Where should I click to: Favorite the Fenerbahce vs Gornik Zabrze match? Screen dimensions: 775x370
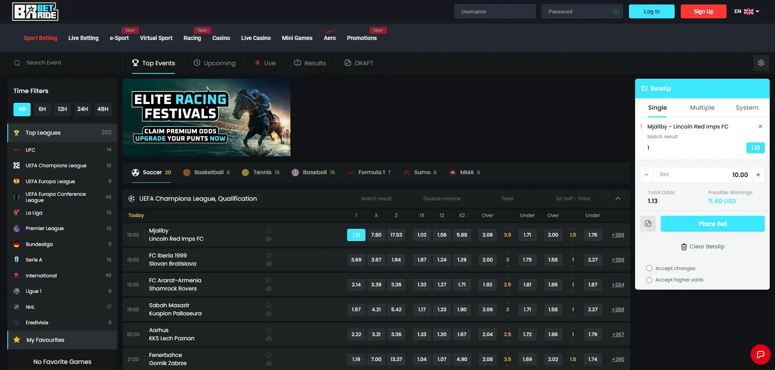[268, 355]
